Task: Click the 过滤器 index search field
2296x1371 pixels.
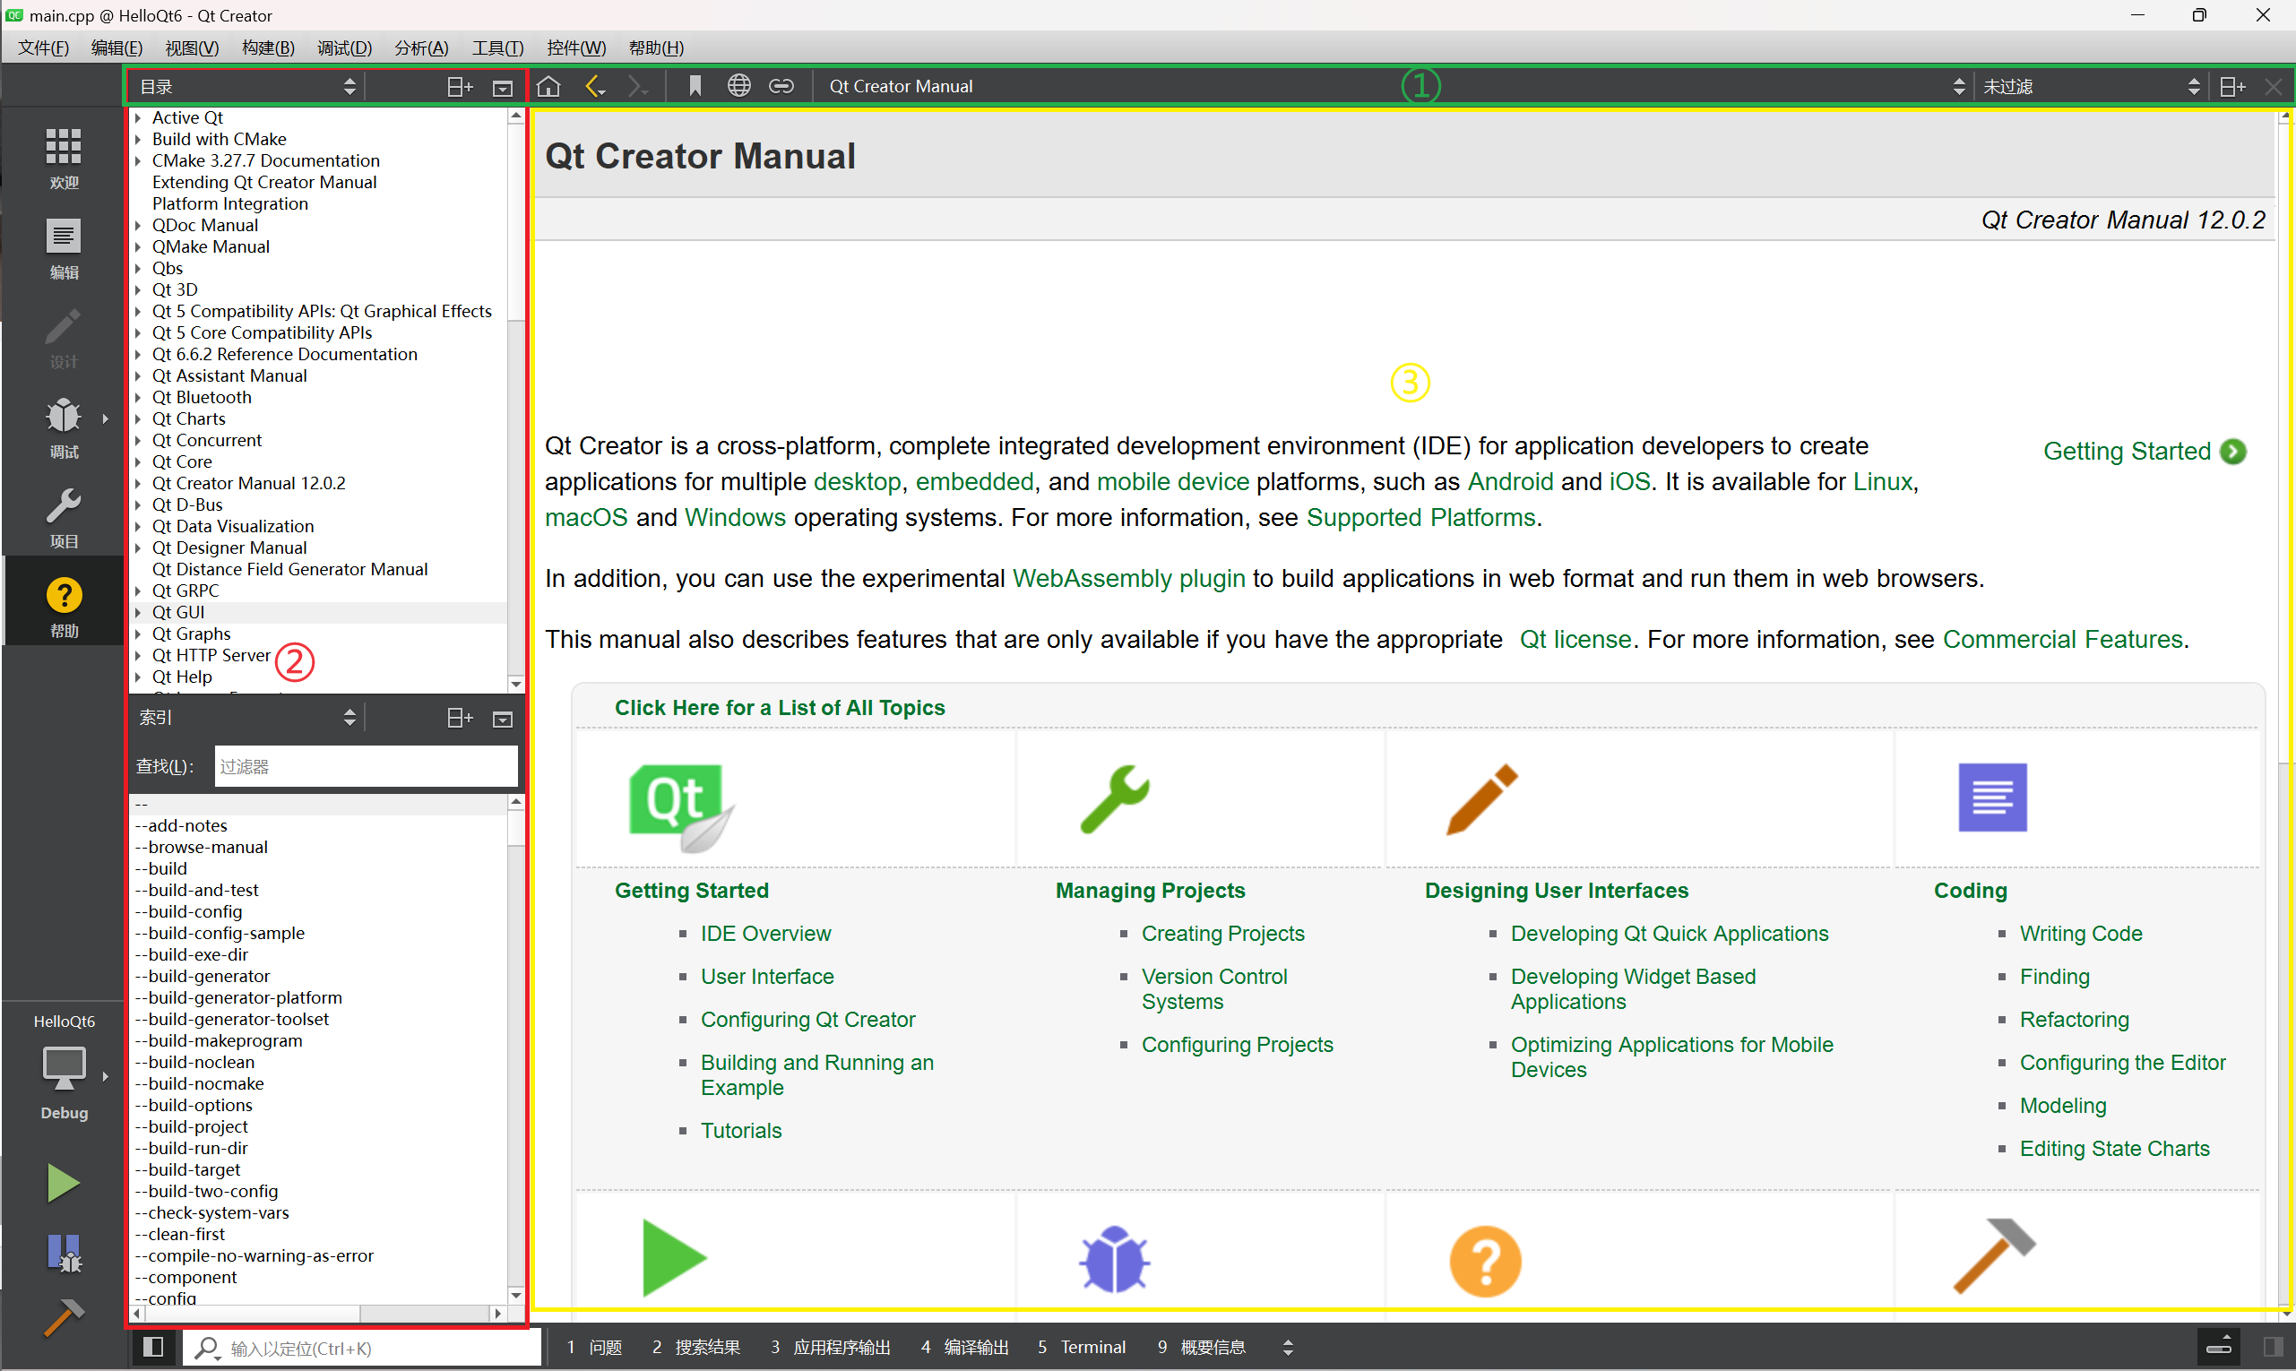Action: (x=366, y=766)
